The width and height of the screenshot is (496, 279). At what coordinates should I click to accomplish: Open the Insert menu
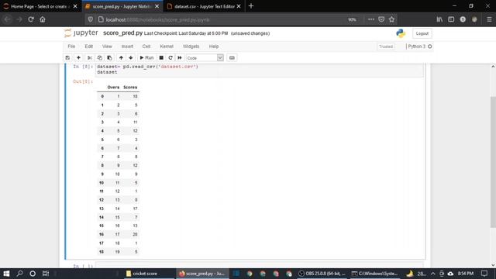coord(127,46)
